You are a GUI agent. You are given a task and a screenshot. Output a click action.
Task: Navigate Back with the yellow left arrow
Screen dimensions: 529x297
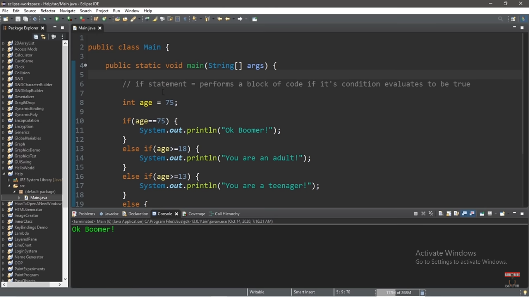(x=227, y=19)
